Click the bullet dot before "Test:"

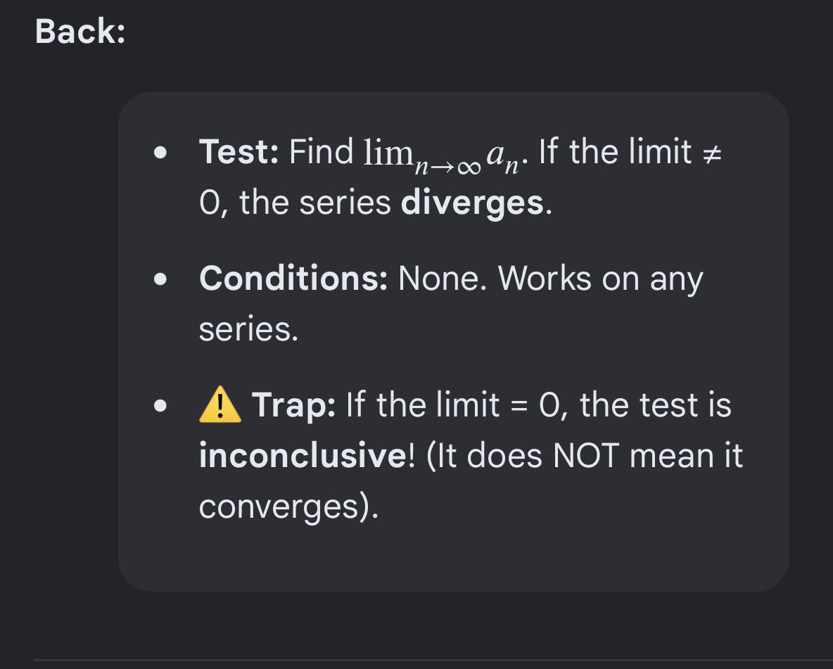click(160, 153)
